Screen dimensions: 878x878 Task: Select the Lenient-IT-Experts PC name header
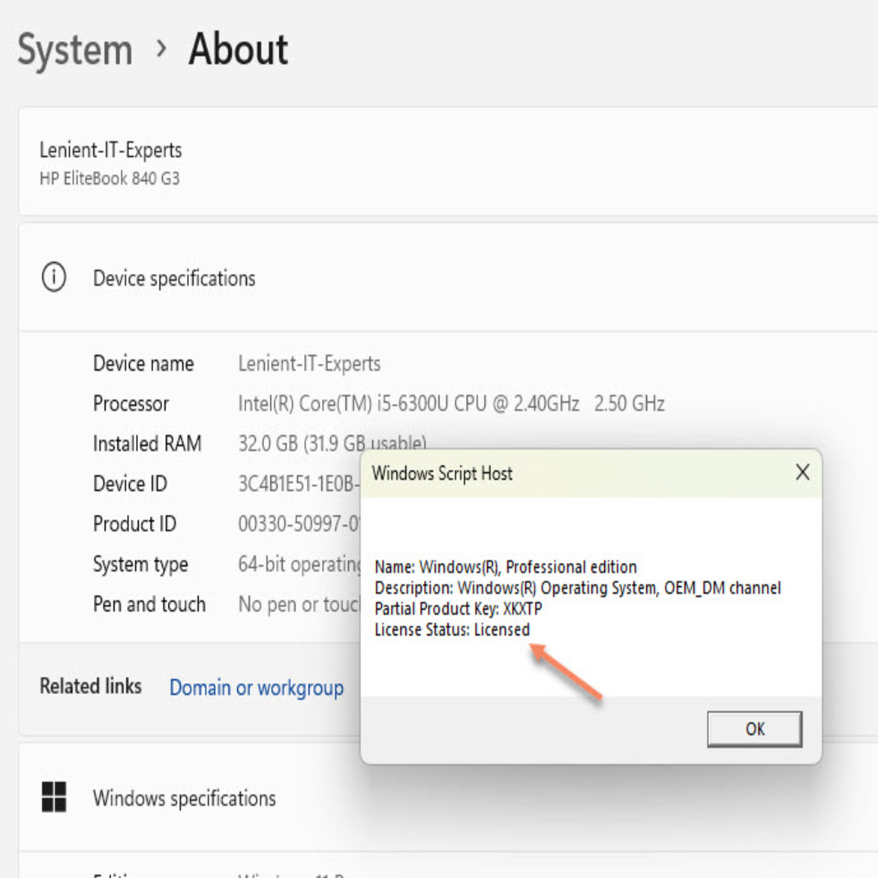click(x=111, y=150)
